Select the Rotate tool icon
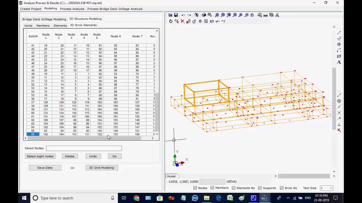The image size is (362, 203). pyautogui.click(x=171, y=21)
